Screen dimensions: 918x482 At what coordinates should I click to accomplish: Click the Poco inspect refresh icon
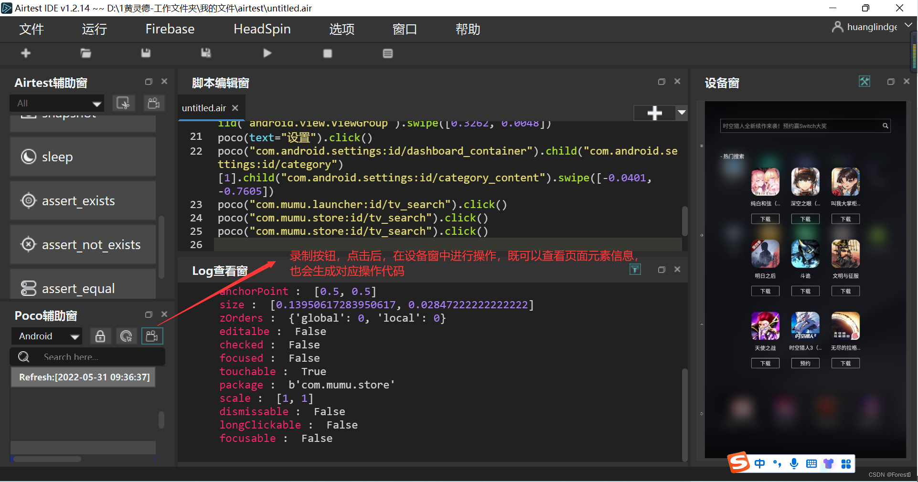tap(126, 336)
